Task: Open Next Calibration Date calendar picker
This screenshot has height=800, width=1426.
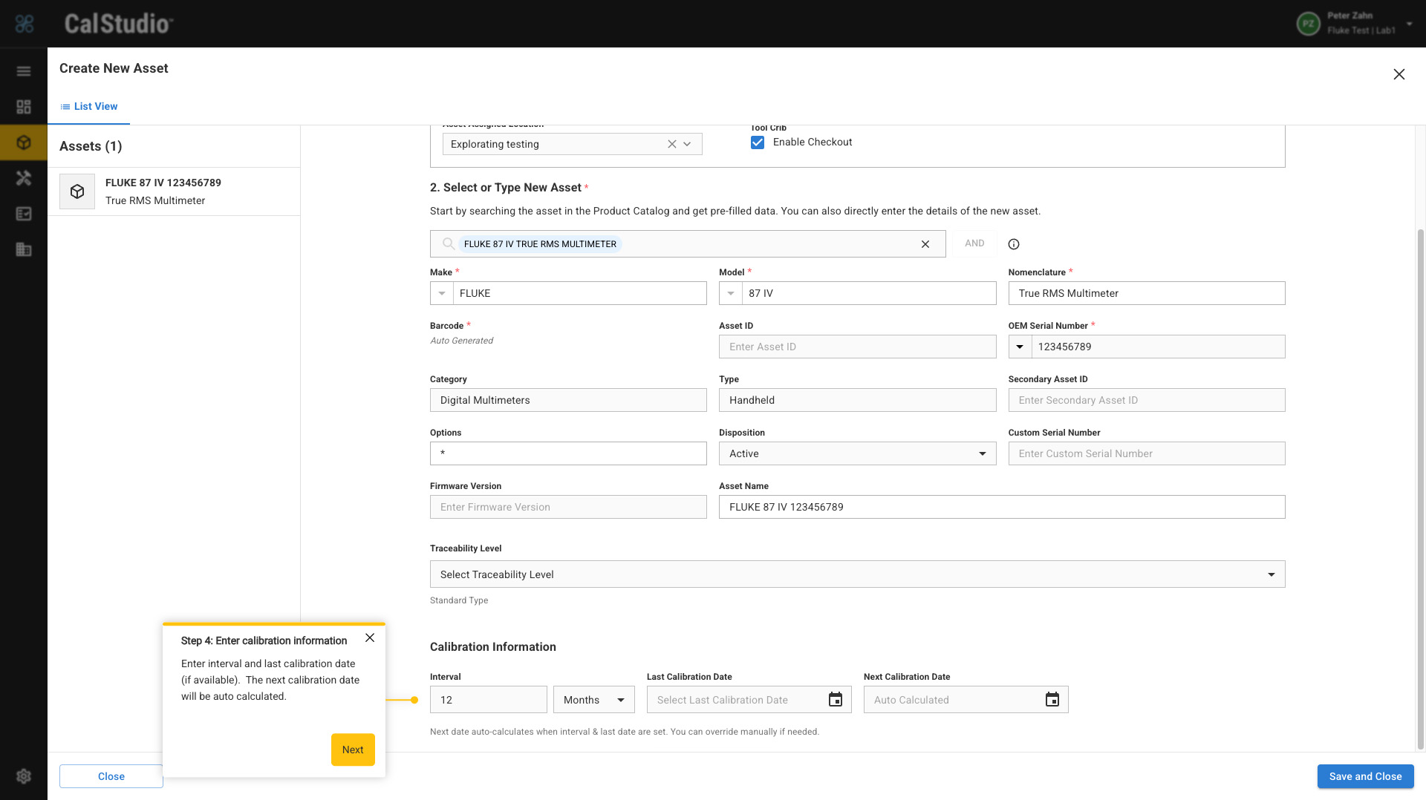Action: point(1052,700)
